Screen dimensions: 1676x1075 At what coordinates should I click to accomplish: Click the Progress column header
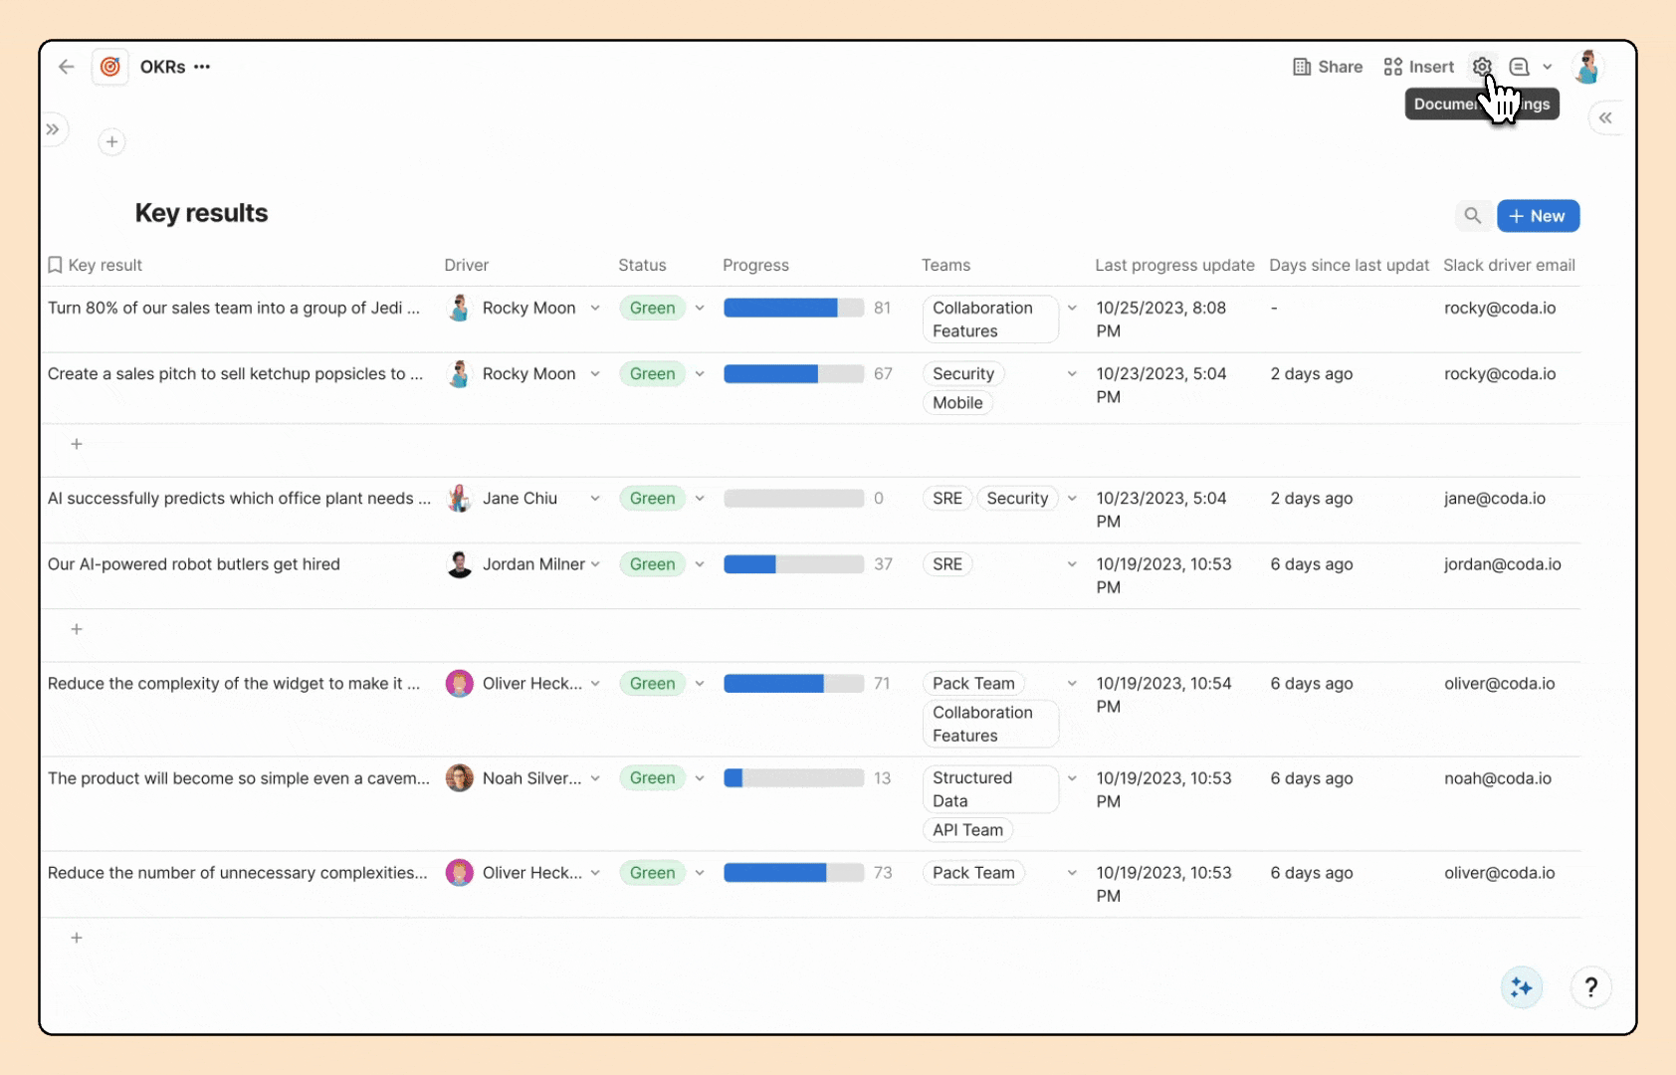pyautogui.click(x=755, y=265)
